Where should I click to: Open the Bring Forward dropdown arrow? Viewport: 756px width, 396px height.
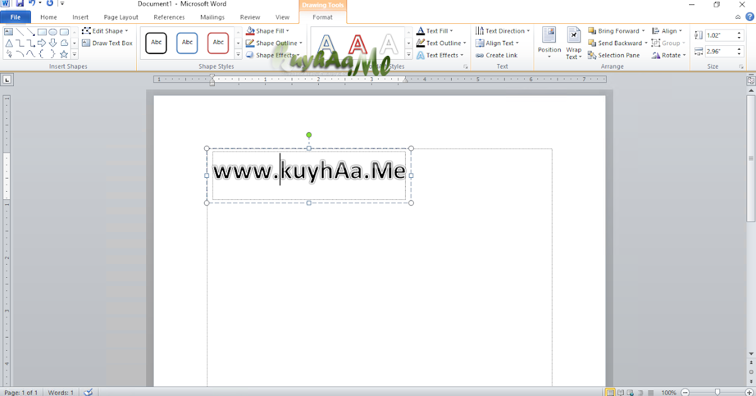click(643, 31)
